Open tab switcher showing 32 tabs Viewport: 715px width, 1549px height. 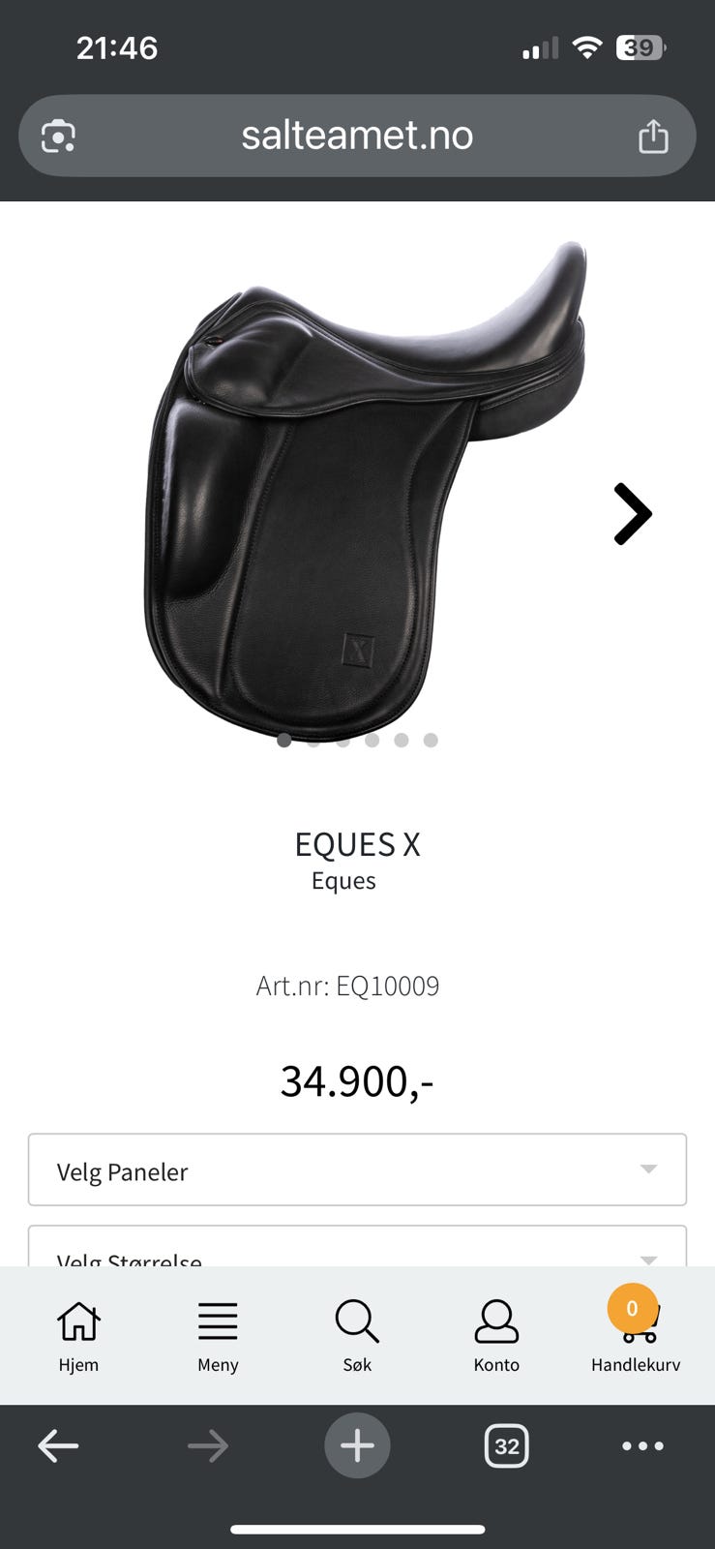tap(506, 1446)
